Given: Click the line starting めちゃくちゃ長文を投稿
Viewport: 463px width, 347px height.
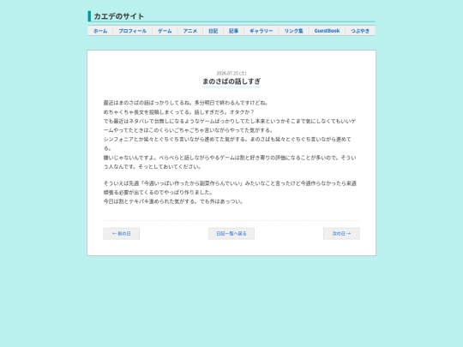Looking at the screenshot, I should [x=178, y=112].
